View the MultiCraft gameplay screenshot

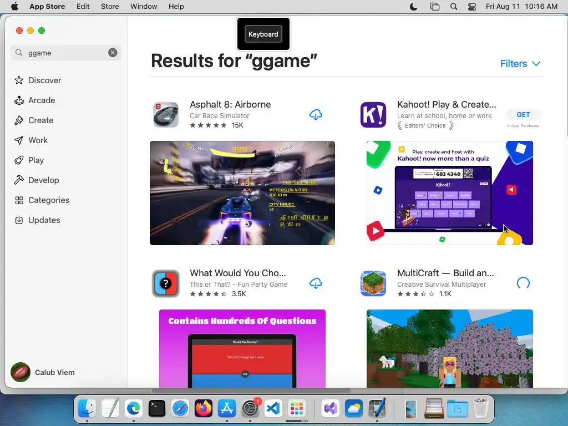coord(449,348)
